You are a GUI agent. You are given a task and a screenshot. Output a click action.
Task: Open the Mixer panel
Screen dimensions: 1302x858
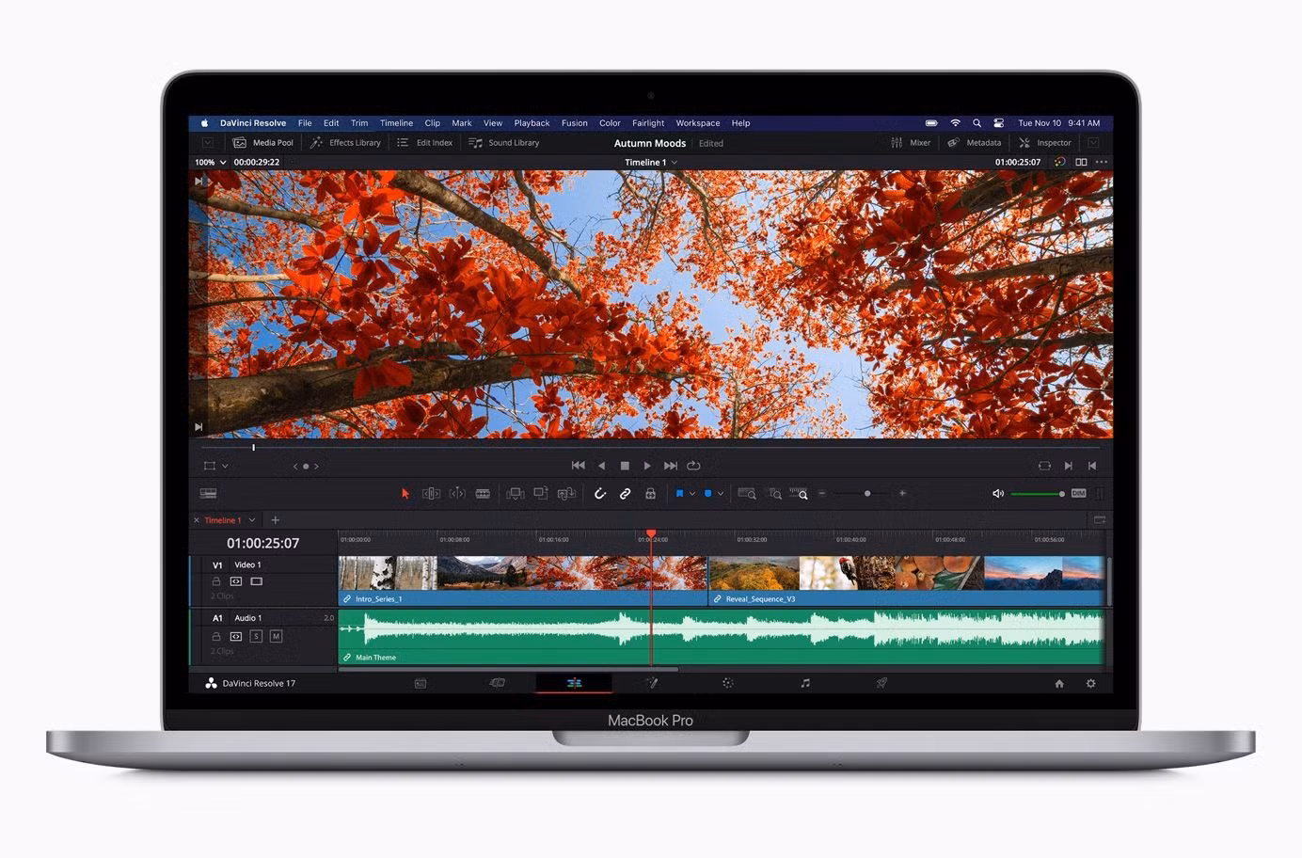pos(912,142)
